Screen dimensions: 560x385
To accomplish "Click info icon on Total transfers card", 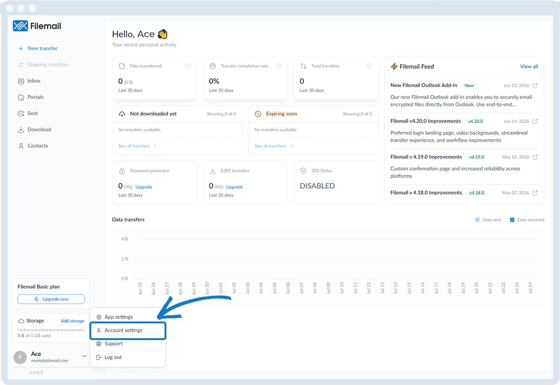I will point(369,66).
